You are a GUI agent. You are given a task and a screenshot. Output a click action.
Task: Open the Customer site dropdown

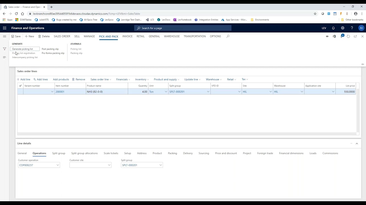coord(109,165)
